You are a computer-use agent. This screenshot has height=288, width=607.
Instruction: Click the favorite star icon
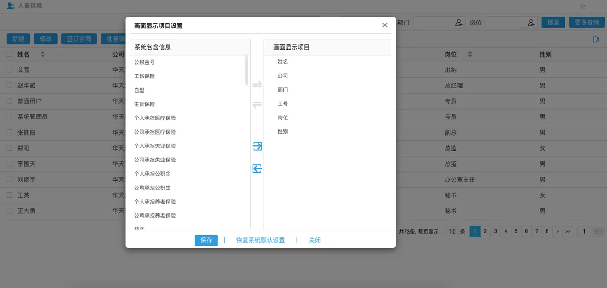(x=582, y=6)
